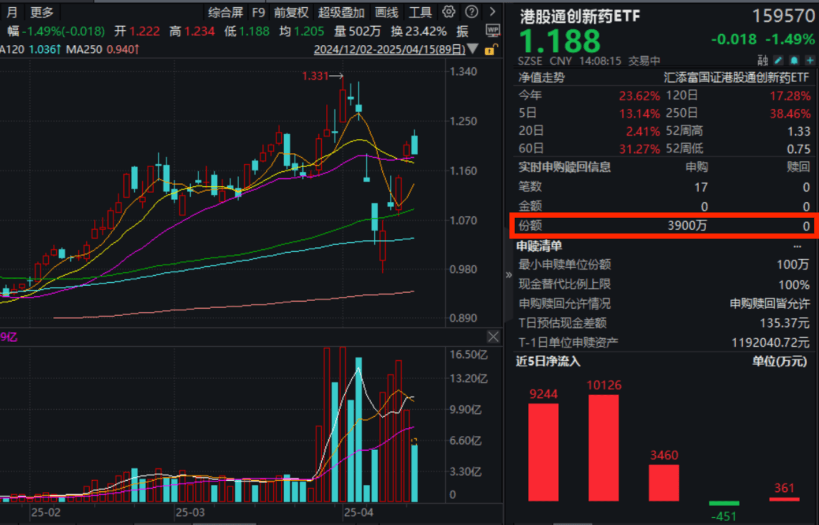Image resolution: width=819 pixels, height=525 pixels.
Task: Expand more toolbar options with the > chevron
Action: click(492, 11)
